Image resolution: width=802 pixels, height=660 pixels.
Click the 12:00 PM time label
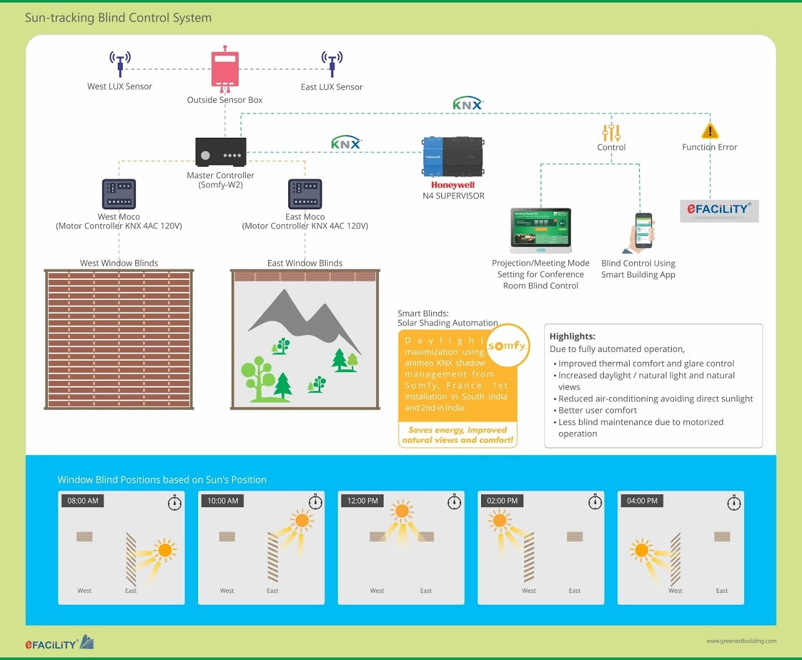363,501
